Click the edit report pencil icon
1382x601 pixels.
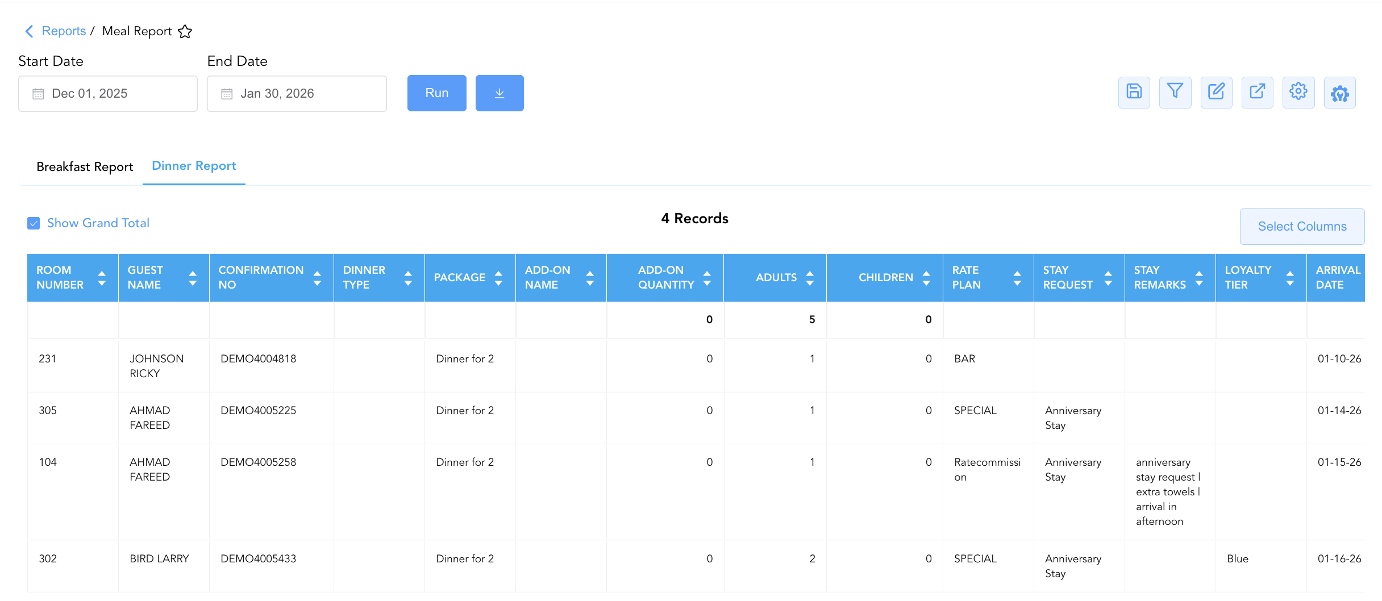(x=1217, y=92)
